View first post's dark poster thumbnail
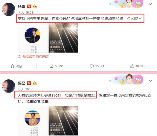The width and height of the screenshot is (157, 136). tap(63, 38)
